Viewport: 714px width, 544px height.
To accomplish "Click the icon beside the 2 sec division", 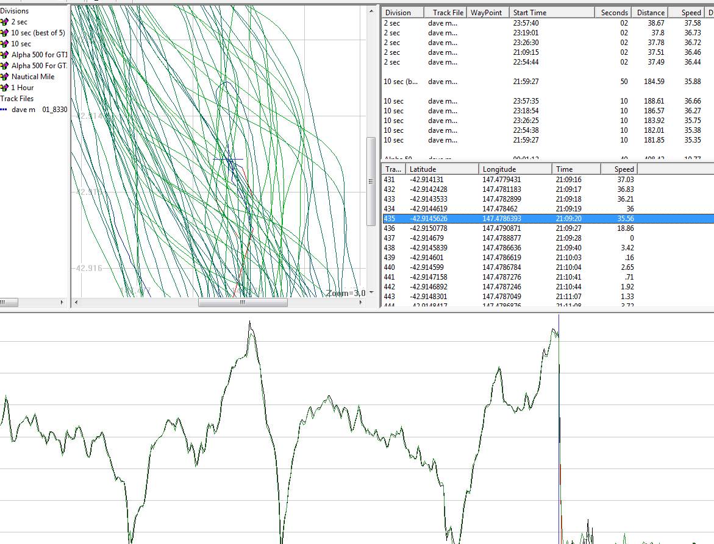I will point(5,22).
